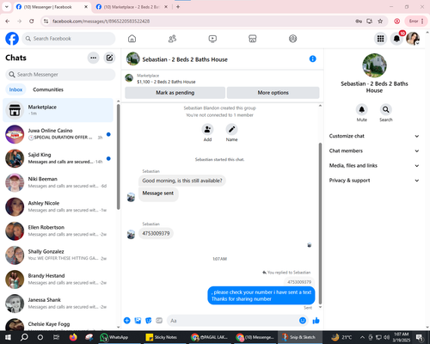This screenshot has height=344, width=430.
Task: Open the notifications bell
Action: coord(396,39)
